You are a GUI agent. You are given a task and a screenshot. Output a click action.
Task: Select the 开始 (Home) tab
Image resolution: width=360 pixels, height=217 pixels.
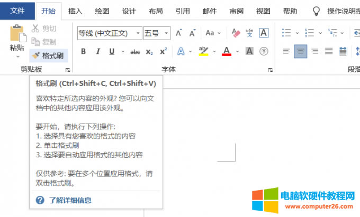(x=49, y=11)
